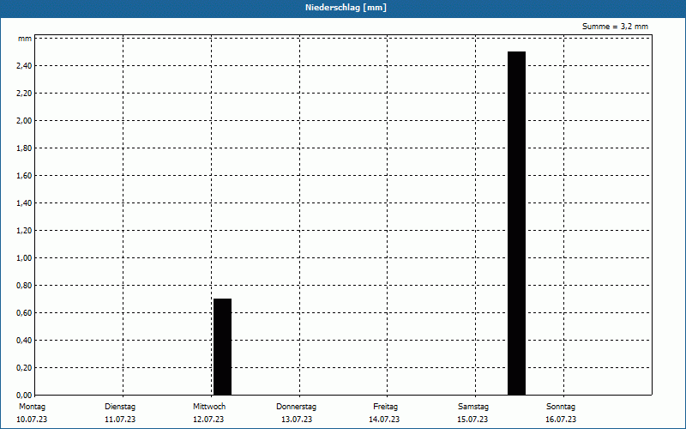The height and width of the screenshot is (429, 686).
Task: Click the Donnerstag axis label
Action: pyautogui.click(x=296, y=407)
